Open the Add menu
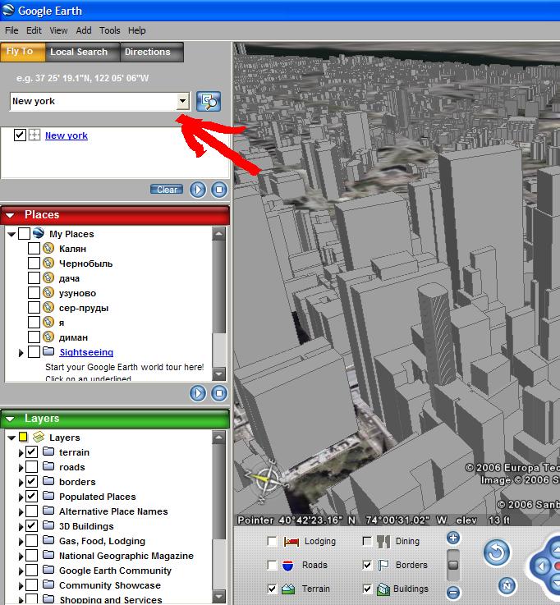The image size is (560, 605). click(x=84, y=30)
